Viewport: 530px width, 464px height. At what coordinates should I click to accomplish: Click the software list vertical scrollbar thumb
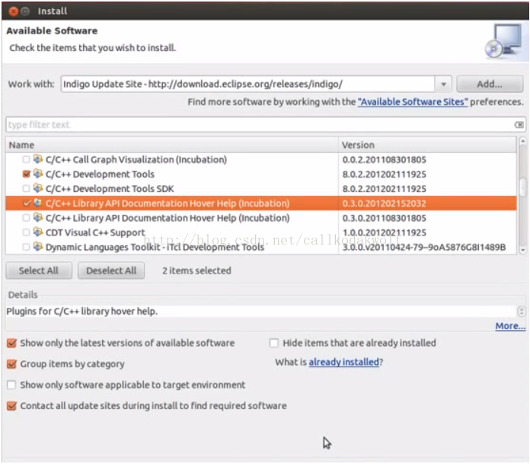[522, 187]
